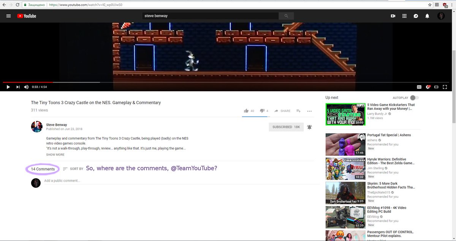
Task: Click the 14 Comments count
Action: [43, 169]
